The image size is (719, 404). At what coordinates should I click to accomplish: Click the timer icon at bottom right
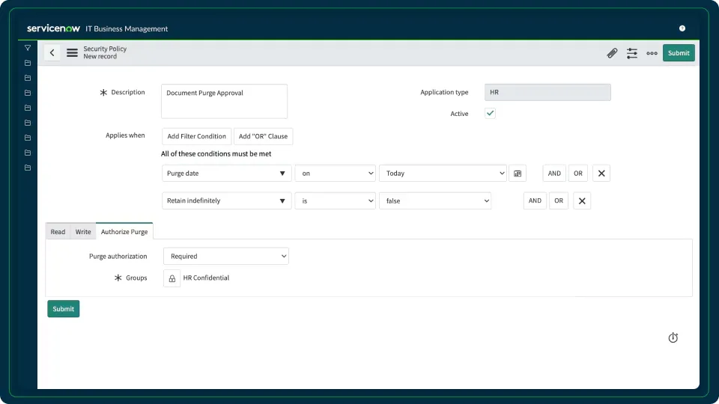point(673,338)
